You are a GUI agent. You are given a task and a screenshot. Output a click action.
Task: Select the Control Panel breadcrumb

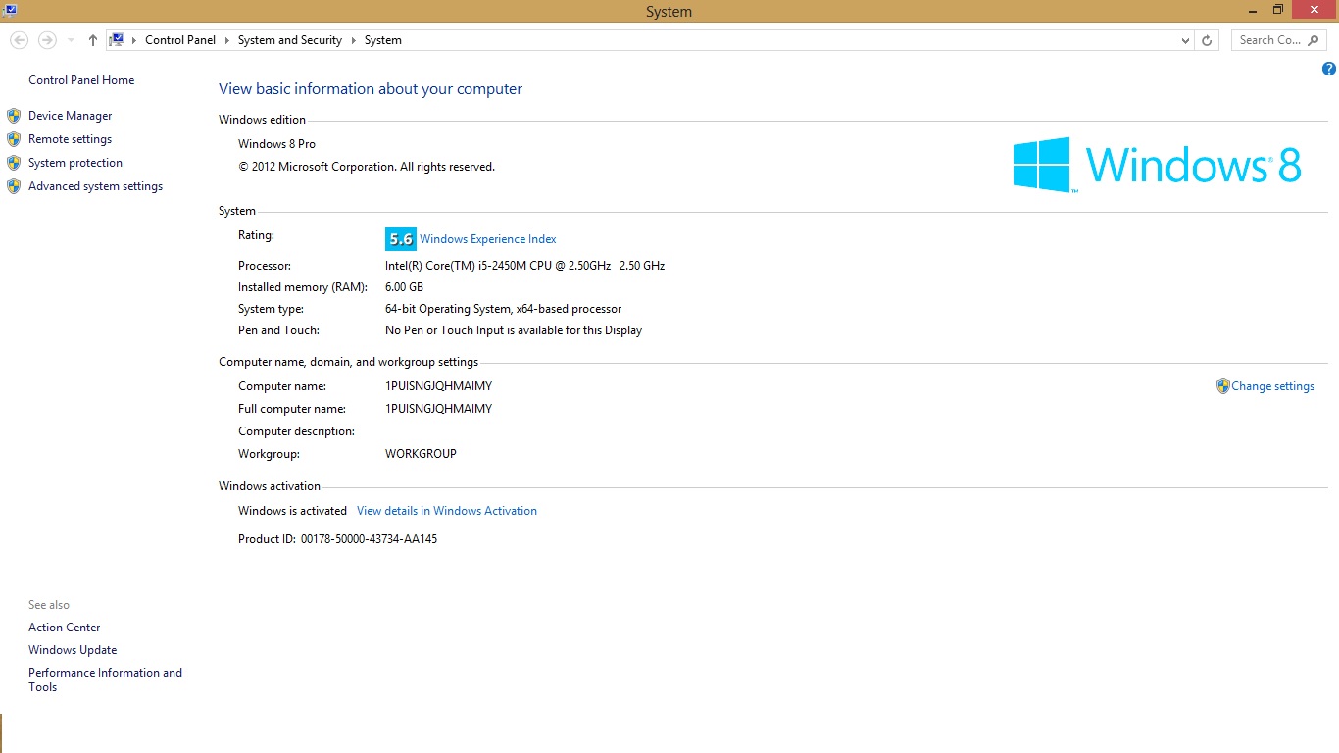point(180,40)
